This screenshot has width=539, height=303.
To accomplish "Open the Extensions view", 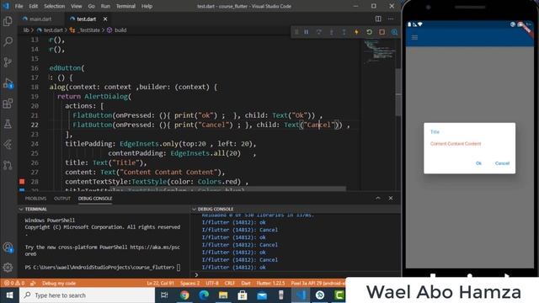I will [8, 104].
